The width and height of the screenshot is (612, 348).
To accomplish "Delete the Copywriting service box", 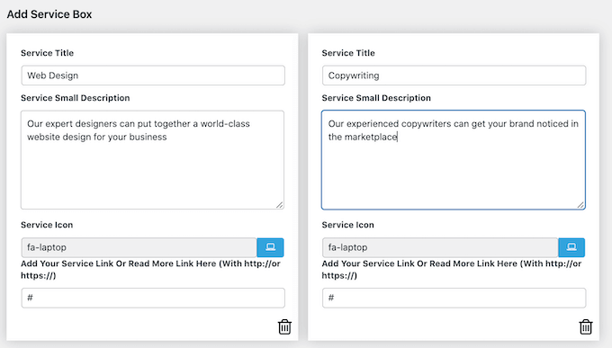I will [x=586, y=326].
